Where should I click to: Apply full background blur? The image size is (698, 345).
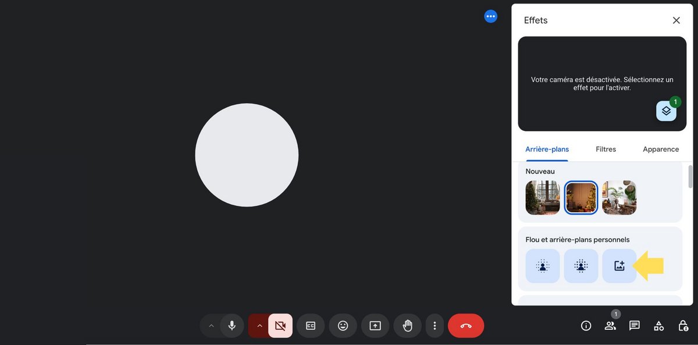point(581,266)
